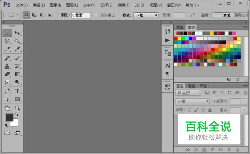Open the 样式 style dropdown
Viewport: 250px width, 154px height.
click(146, 15)
